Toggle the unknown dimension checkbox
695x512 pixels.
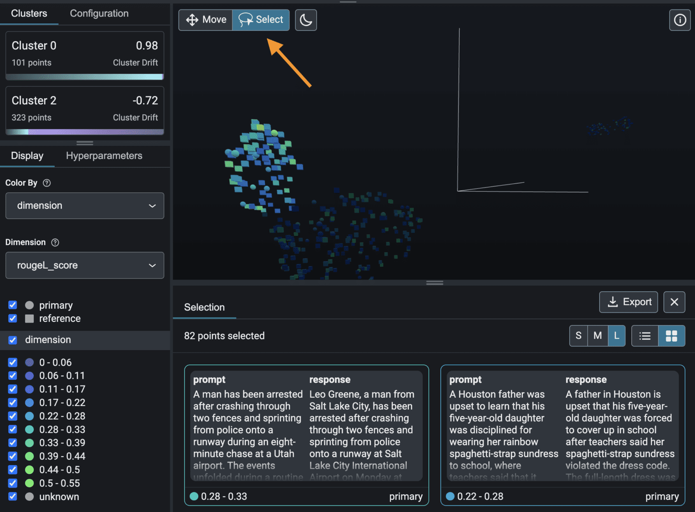coord(13,496)
